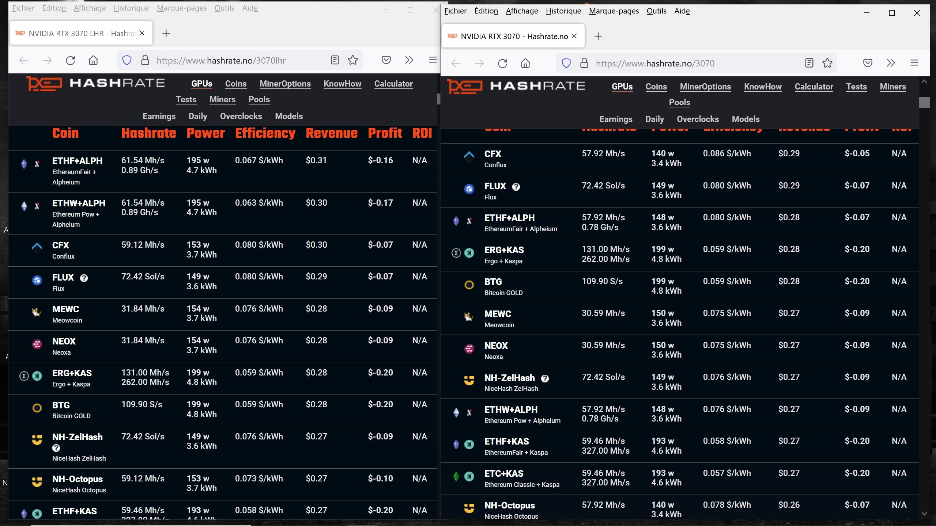The image size is (936, 526).
Task: Open Historique menu in left browser
Action: [x=131, y=8]
